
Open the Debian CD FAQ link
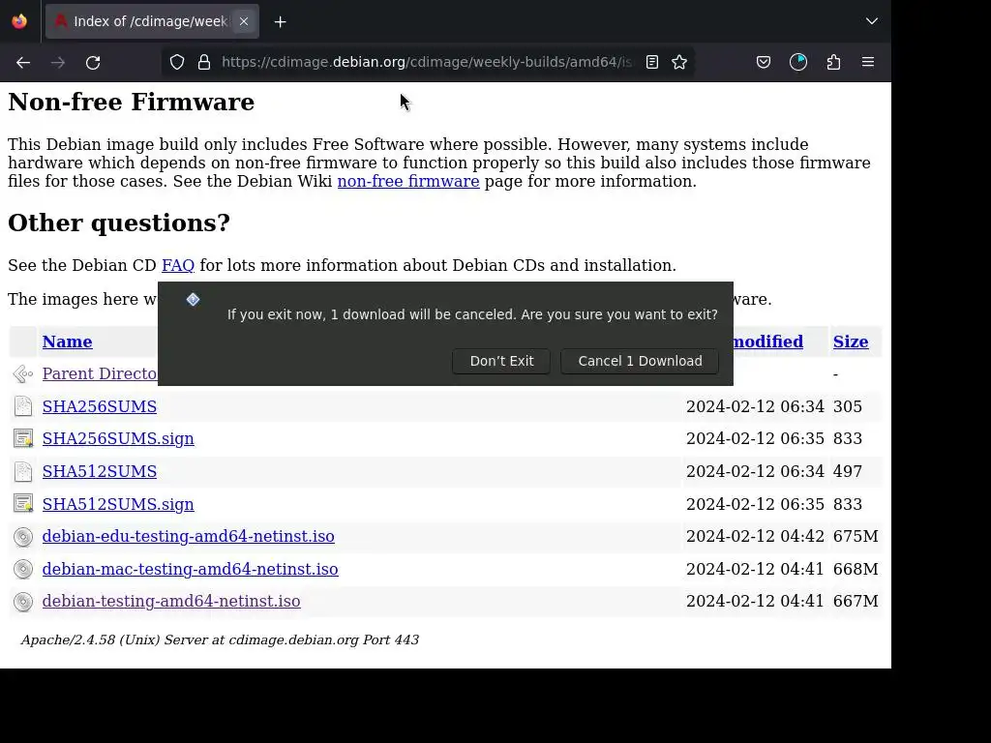pyautogui.click(x=178, y=265)
